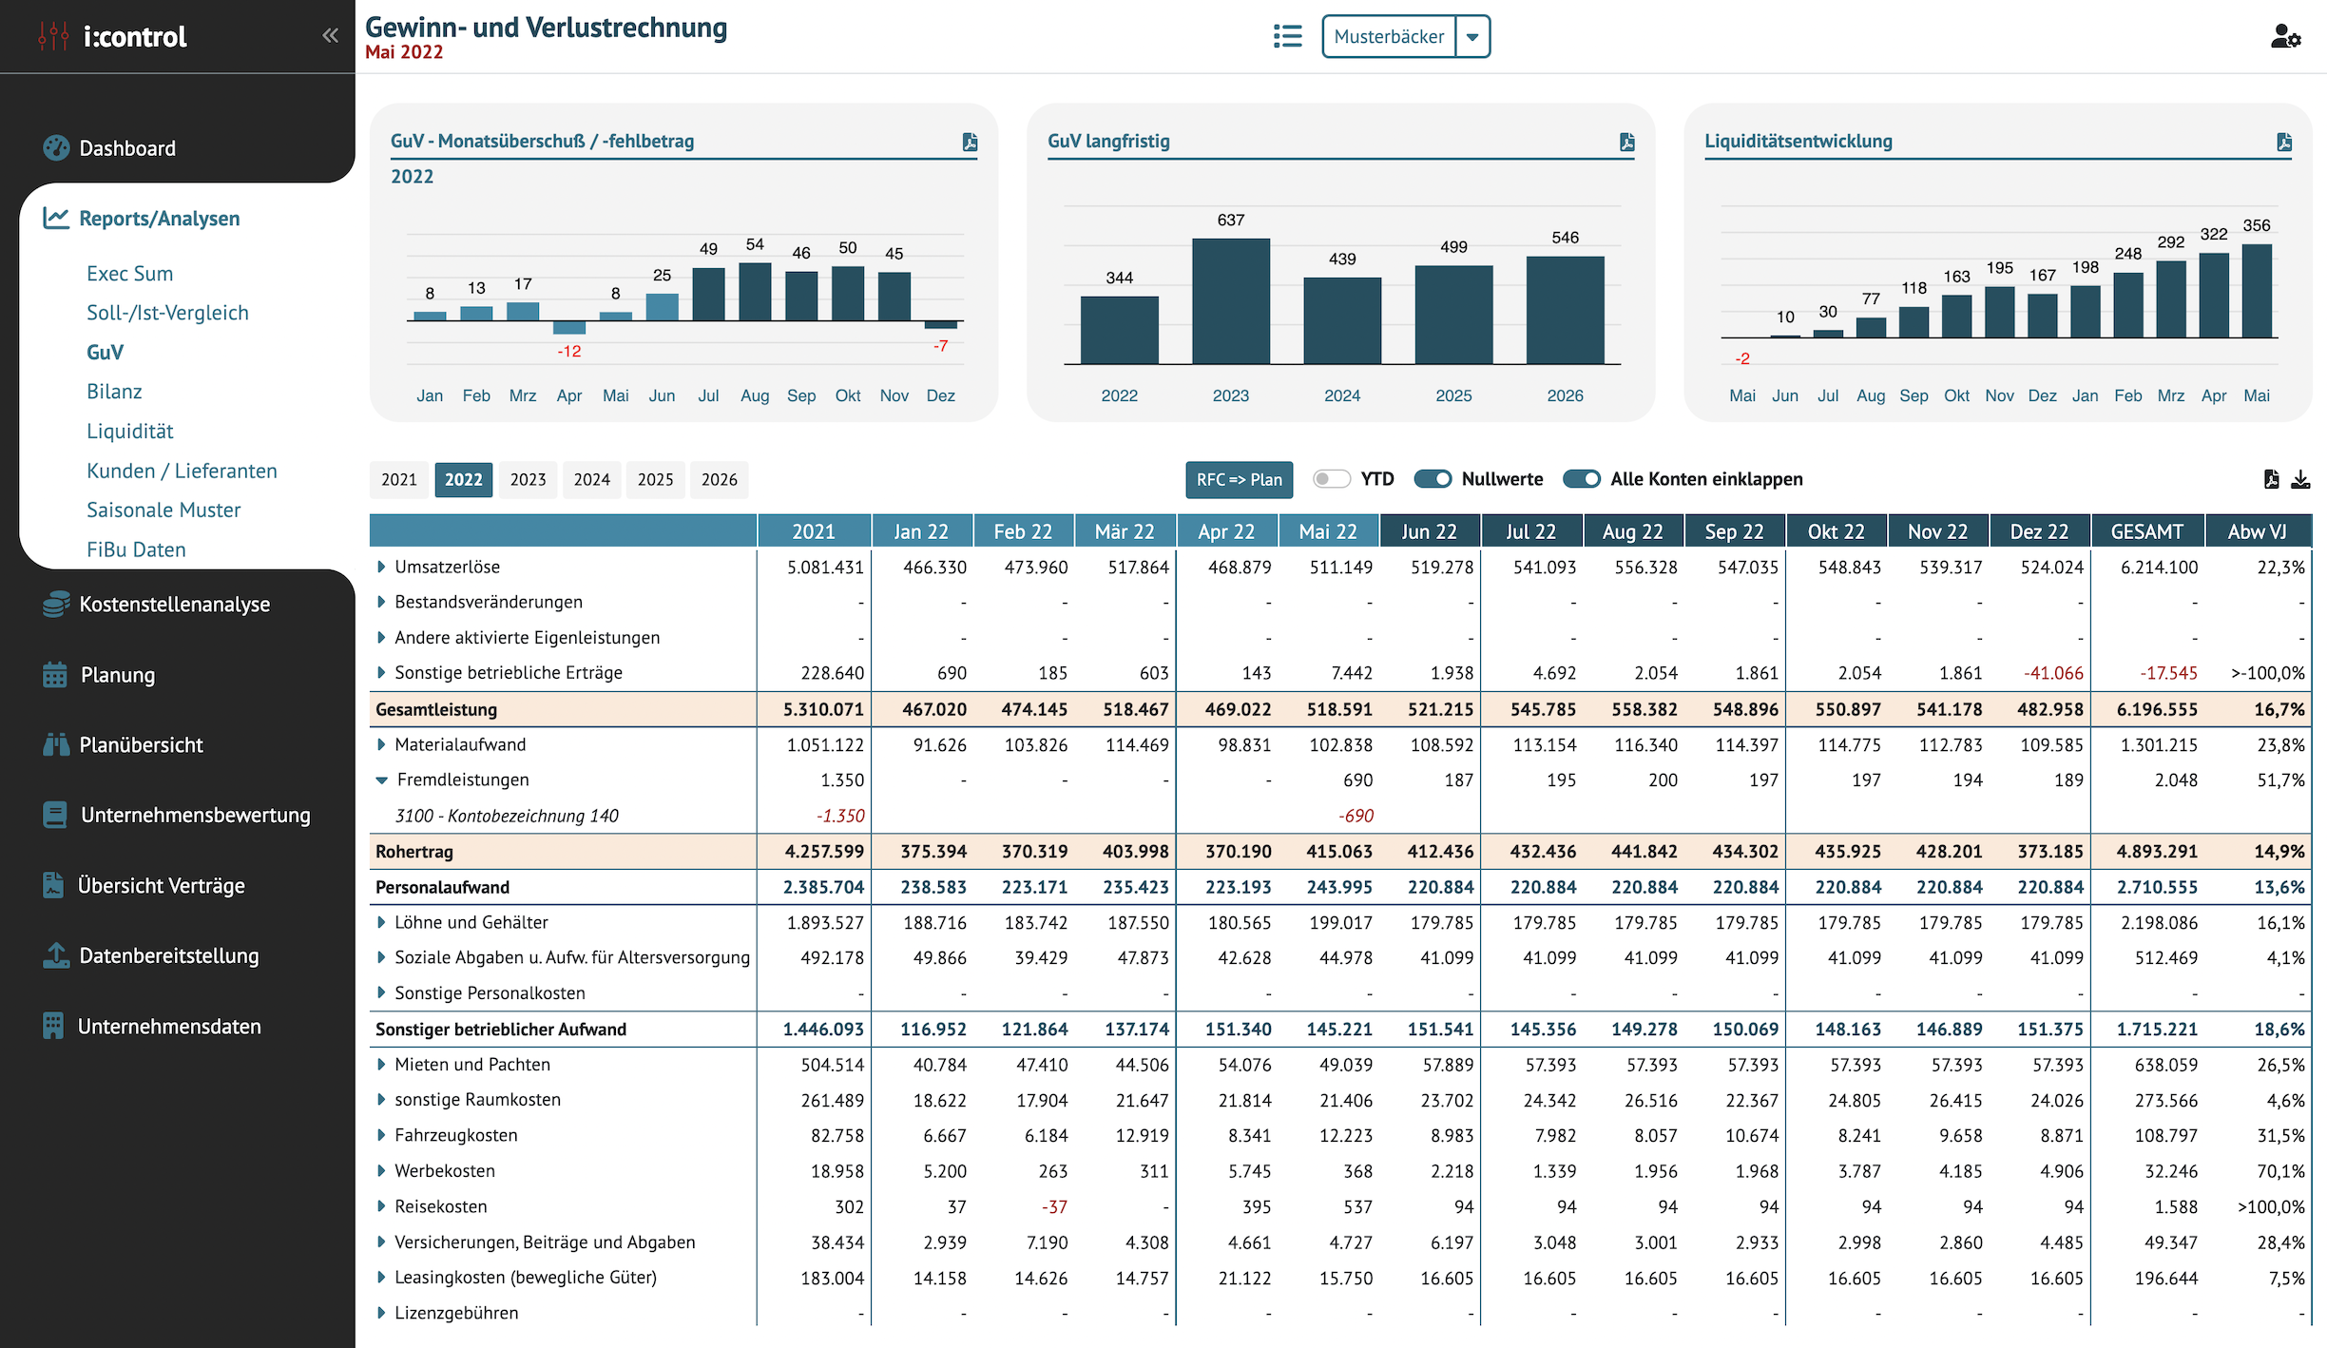The height and width of the screenshot is (1348, 2327).
Task: Export Liquiditätsentwicklung chart as PDF
Action: 2284,142
